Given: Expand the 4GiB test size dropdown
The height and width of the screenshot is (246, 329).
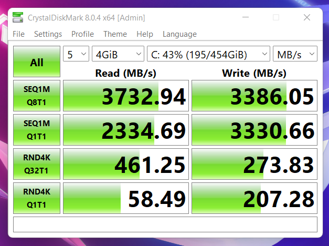Looking at the screenshot, I should tap(118, 54).
